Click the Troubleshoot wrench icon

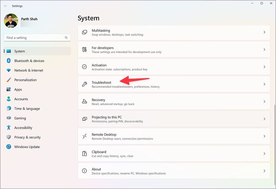coord(85,84)
